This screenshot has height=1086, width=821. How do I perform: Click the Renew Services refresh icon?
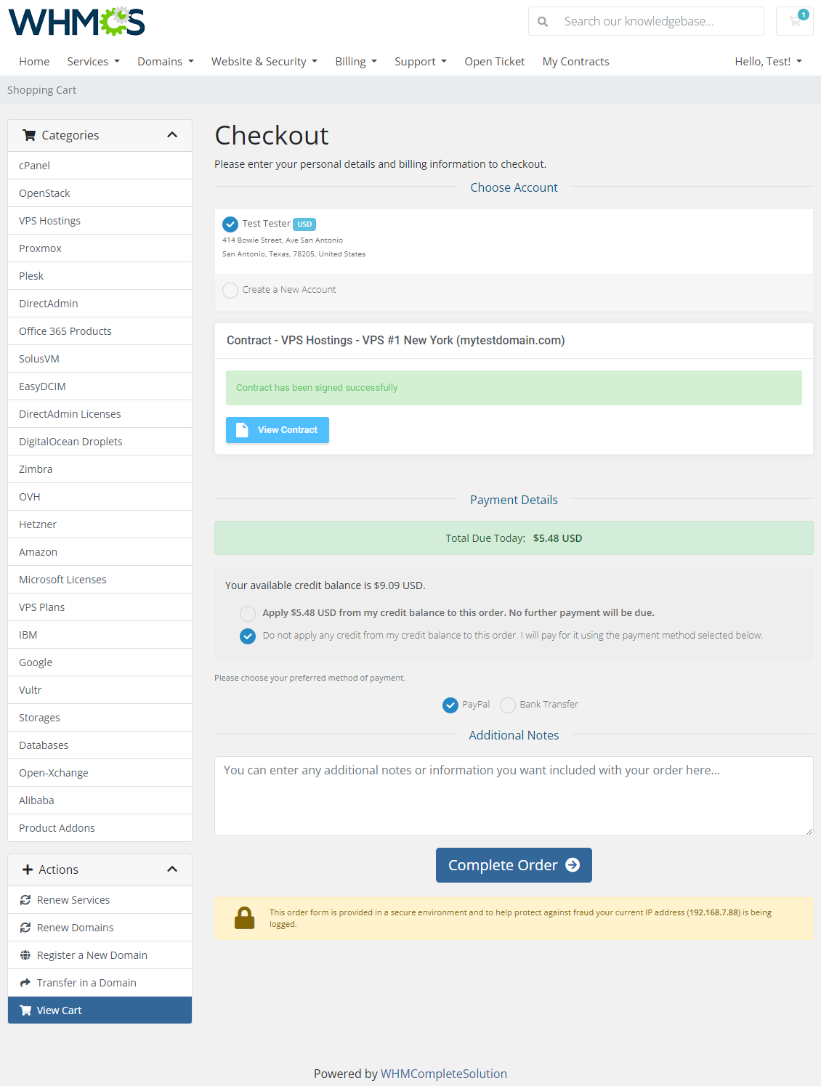pyautogui.click(x=25, y=899)
